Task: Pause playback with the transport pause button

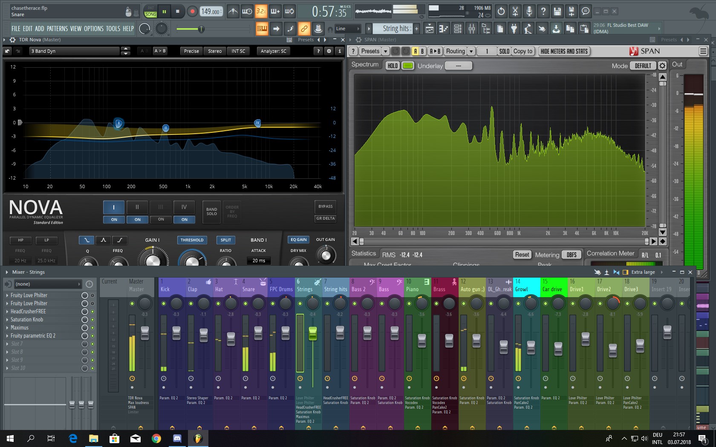Action: click(164, 11)
